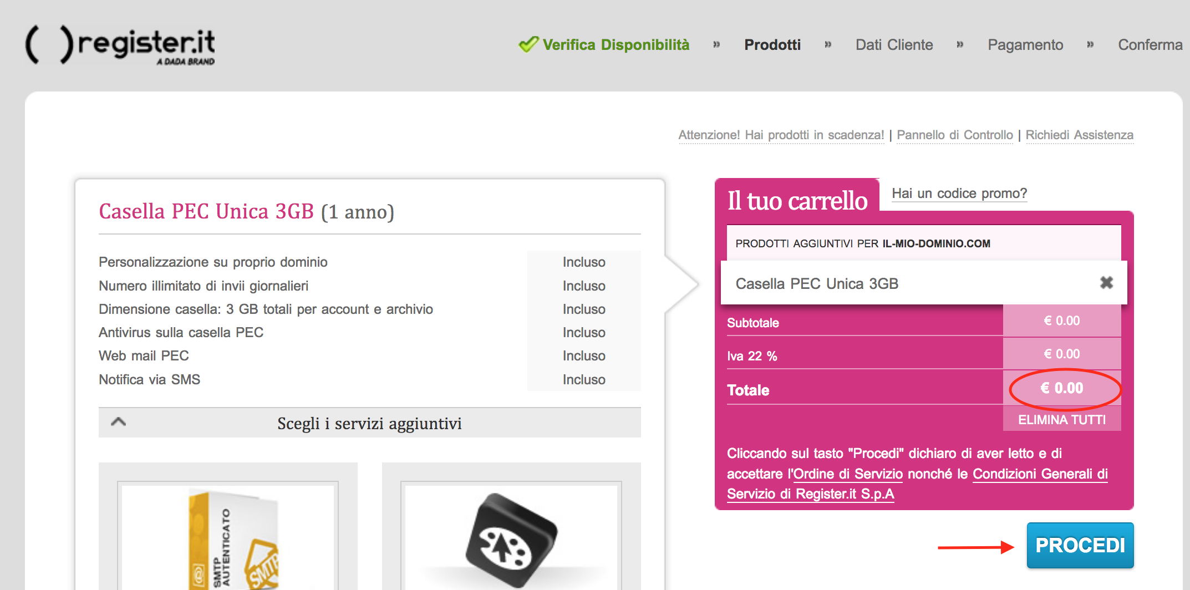Image resolution: width=1190 pixels, height=590 pixels.
Task: Open the expiring products warning link
Action: (781, 135)
